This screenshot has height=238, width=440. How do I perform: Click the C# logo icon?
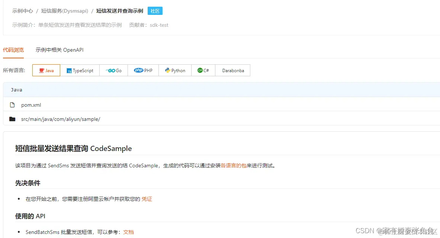[x=200, y=70]
